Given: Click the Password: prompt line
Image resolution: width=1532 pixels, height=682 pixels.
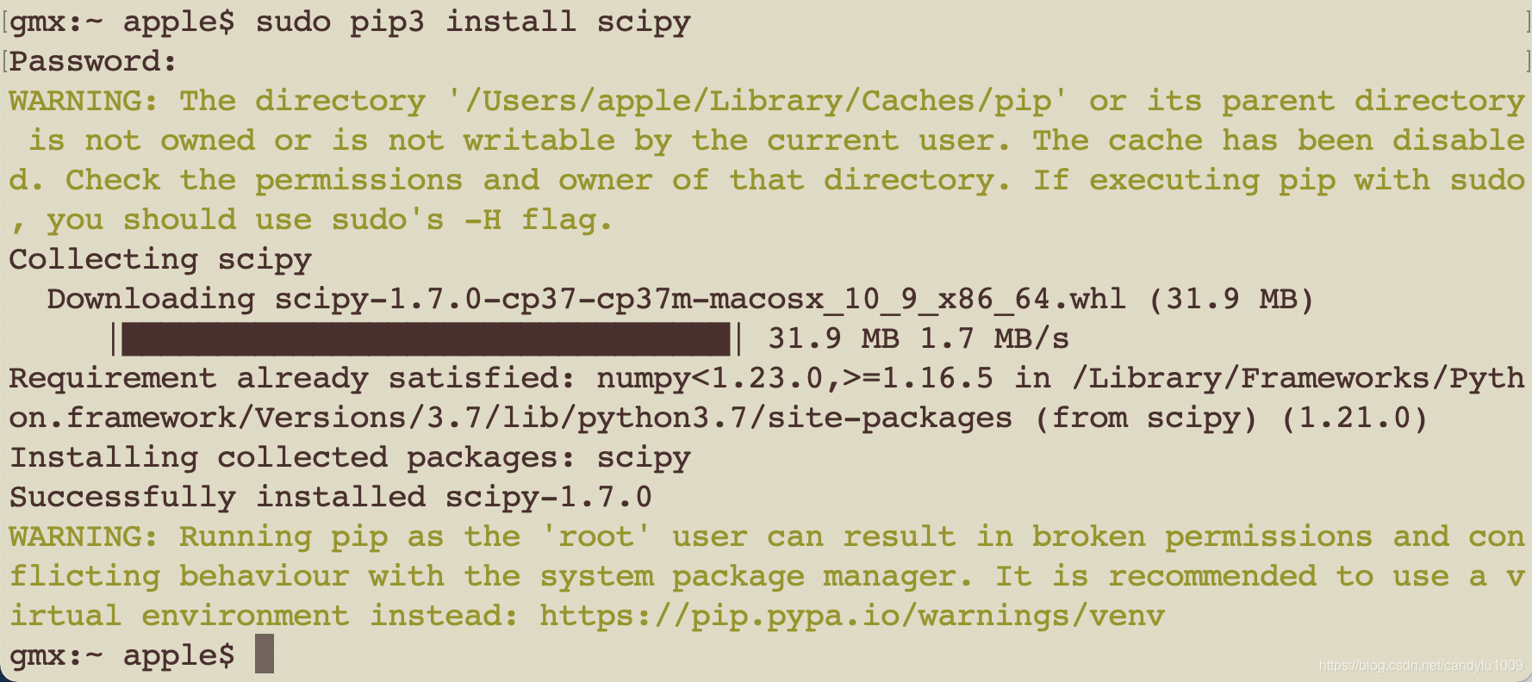Looking at the screenshot, I should click(93, 62).
